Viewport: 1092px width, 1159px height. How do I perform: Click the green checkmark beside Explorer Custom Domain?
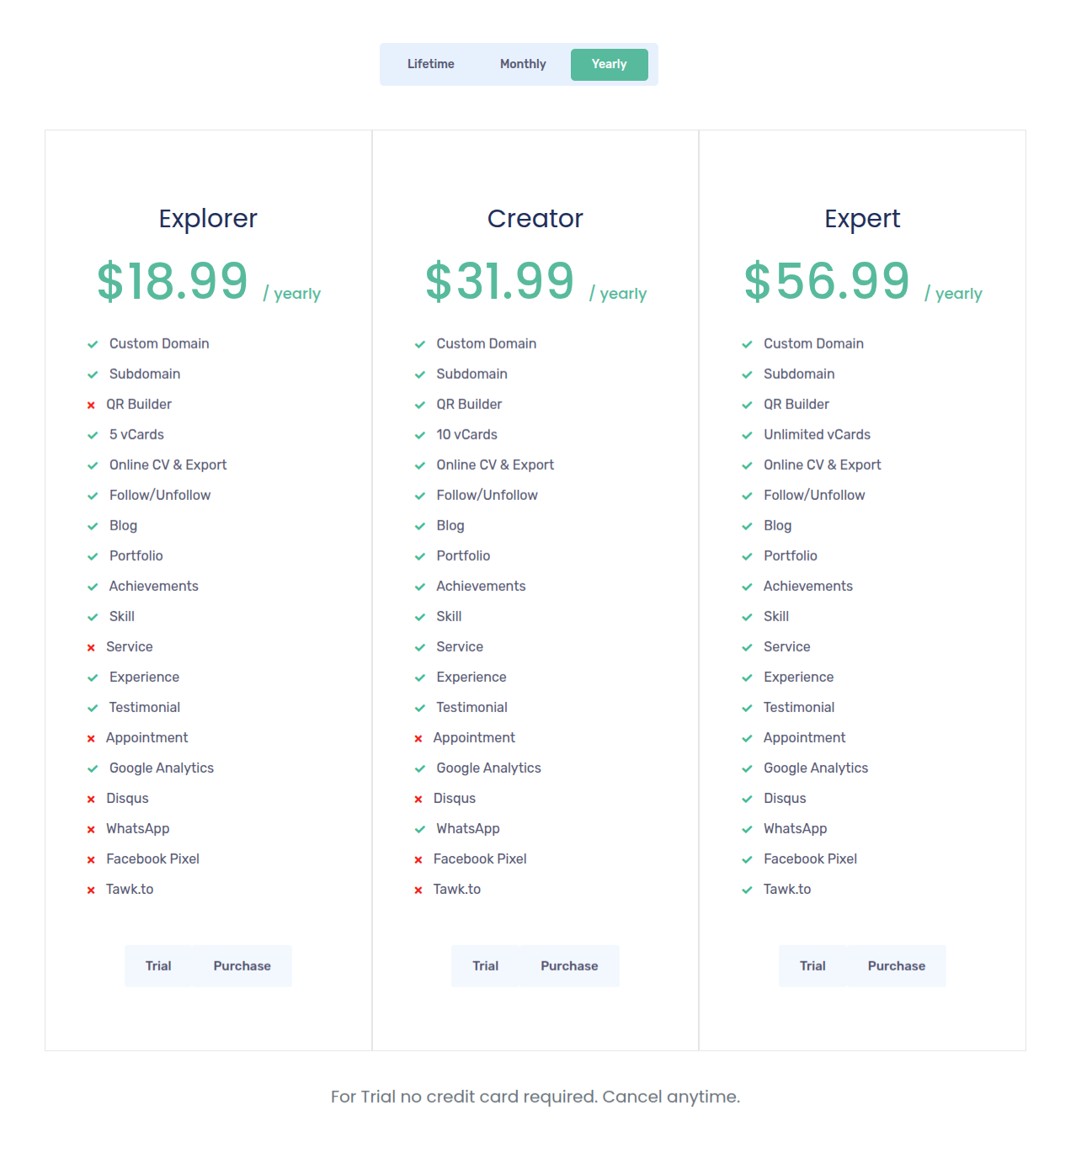pyautogui.click(x=93, y=343)
